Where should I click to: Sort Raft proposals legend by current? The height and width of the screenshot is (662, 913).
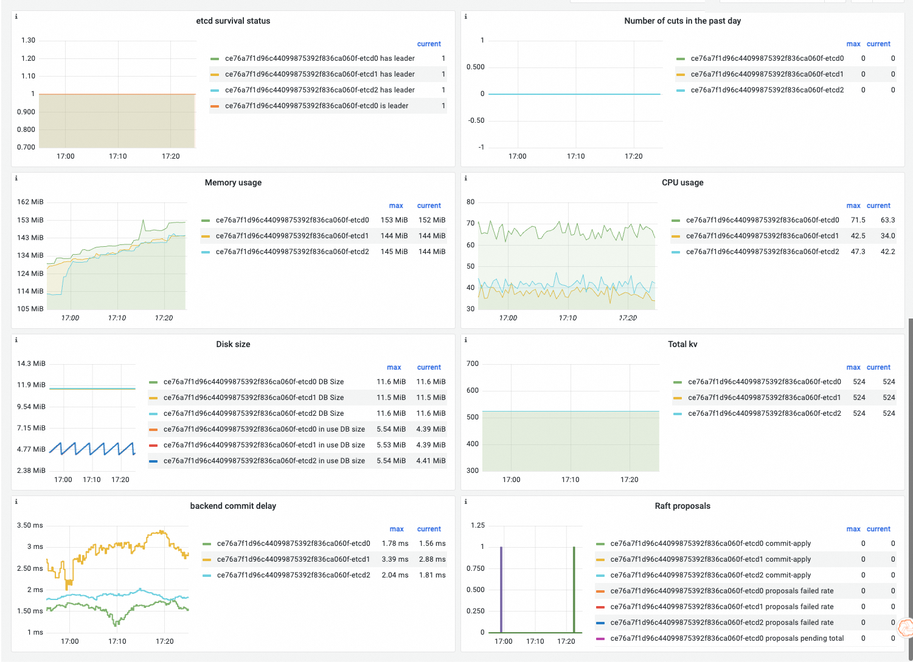(878, 529)
